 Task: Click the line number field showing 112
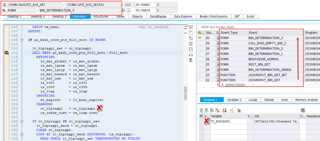pyautogui.click(x=129, y=5)
